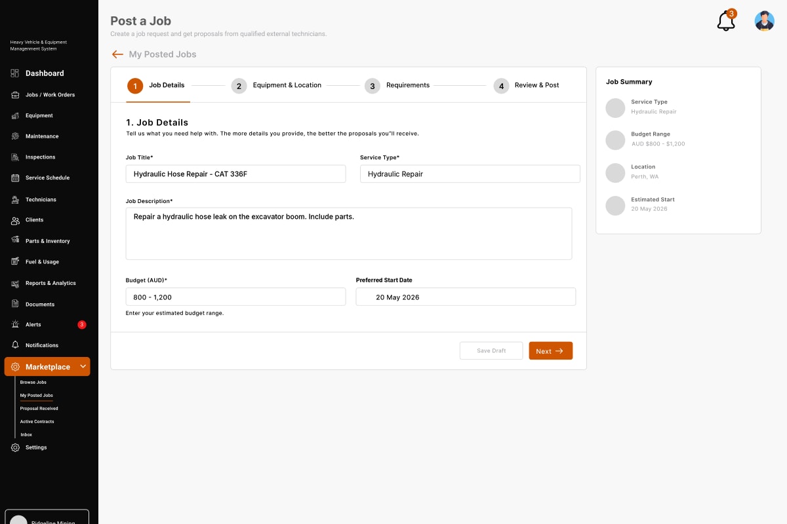
Task: Click the top bell's notification count badge
Action: tap(732, 14)
